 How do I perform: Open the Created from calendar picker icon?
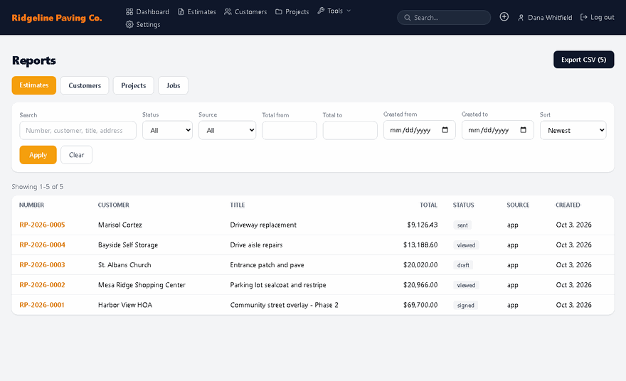pyautogui.click(x=445, y=130)
